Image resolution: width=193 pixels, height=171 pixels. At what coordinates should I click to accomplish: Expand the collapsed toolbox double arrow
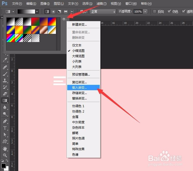coord(2,18)
